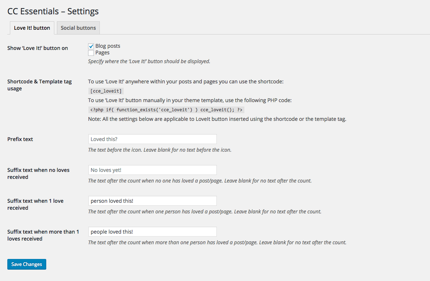Click the Blog posts label text
Image resolution: width=430 pixels, height=281 pixels.
tap(108, 46)
